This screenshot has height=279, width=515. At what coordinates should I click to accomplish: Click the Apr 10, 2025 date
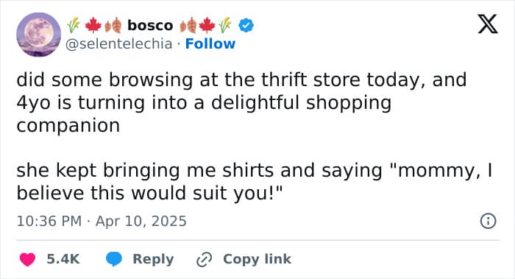141,221
